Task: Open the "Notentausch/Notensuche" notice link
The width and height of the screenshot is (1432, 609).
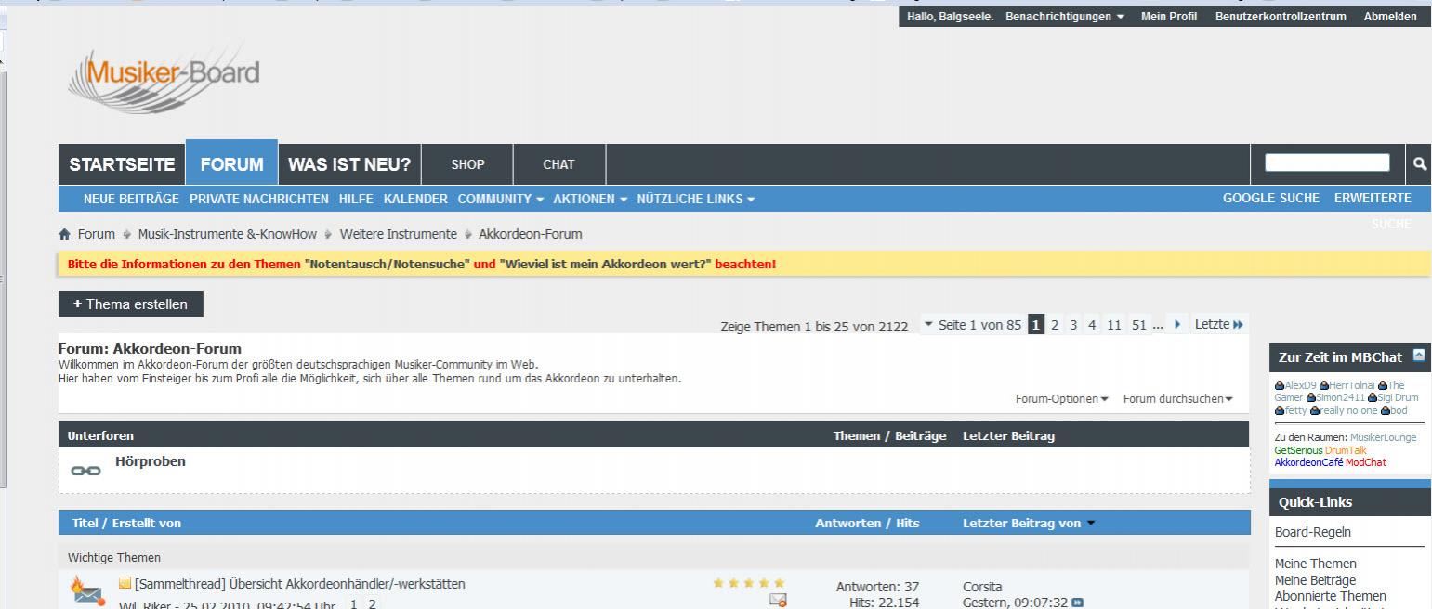Action: (386, 264)
